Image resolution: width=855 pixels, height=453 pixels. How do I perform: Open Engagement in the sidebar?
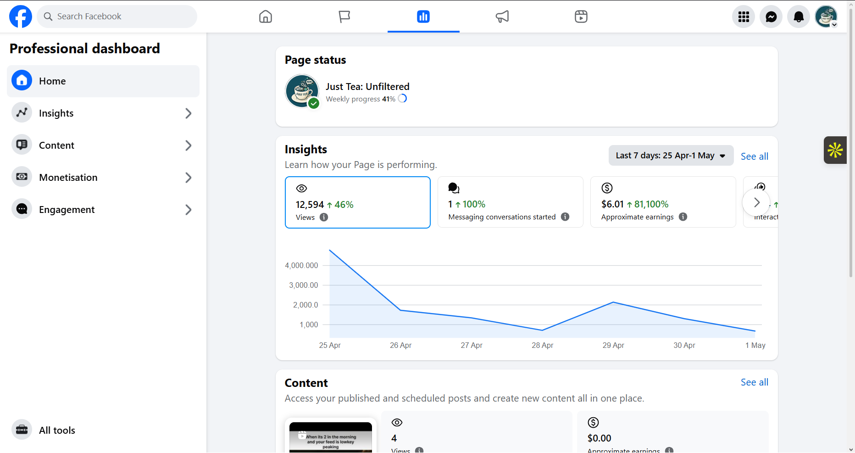coord(103,209)
